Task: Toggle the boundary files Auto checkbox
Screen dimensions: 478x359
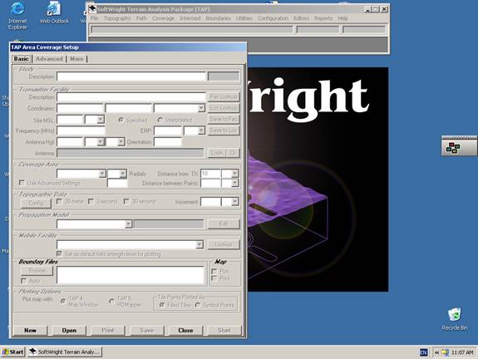Action: tap(23, 281)
